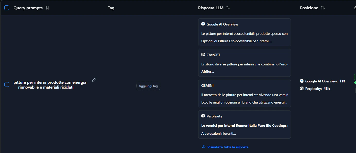Click the bold Airlite text in ChatGPT card
356x153 pixels.
tap(207, 72)
